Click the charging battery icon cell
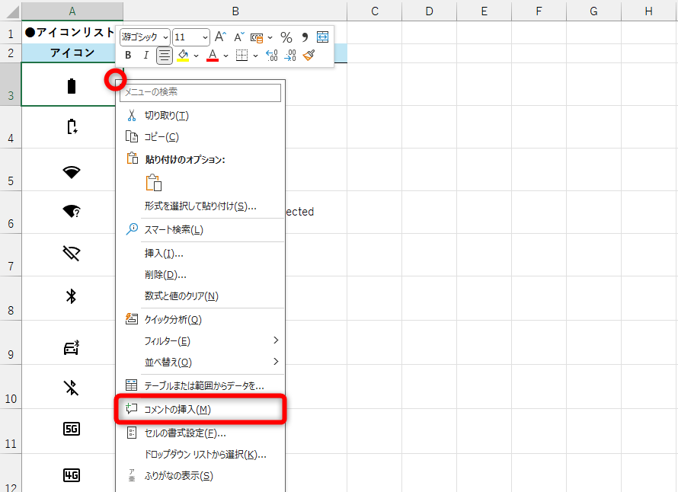Image resolution: width=678 pixels, height=492 pixels. [x=72, y=126]
